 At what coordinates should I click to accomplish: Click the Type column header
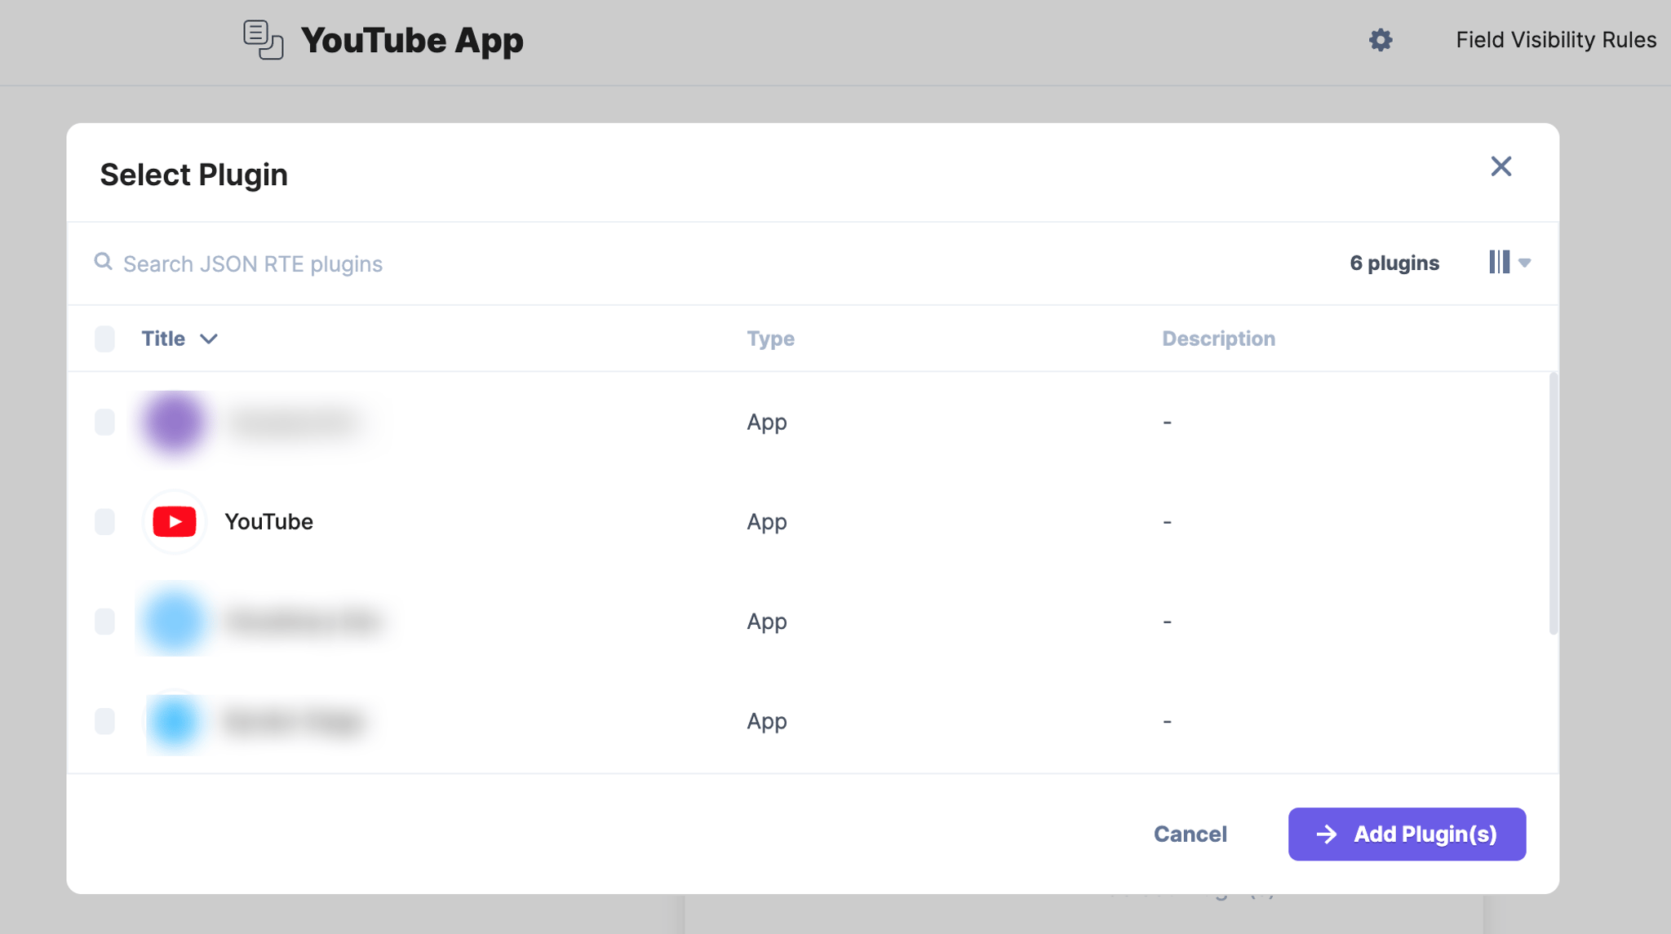pyautogui.click(x=770, y=339)
